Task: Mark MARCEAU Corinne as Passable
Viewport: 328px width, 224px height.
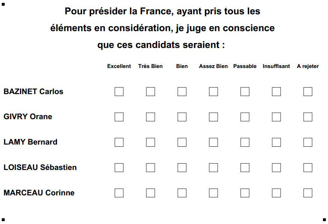Action: point(245,193)
